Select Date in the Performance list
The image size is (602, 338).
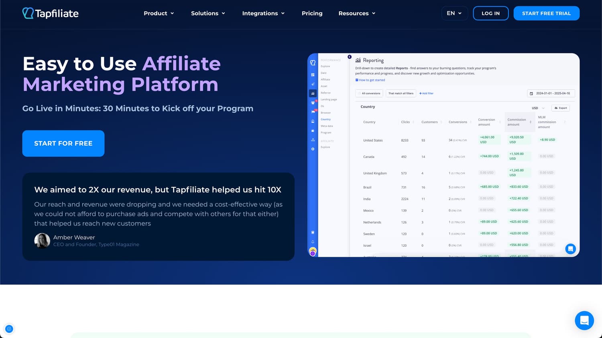coord(323,73)
